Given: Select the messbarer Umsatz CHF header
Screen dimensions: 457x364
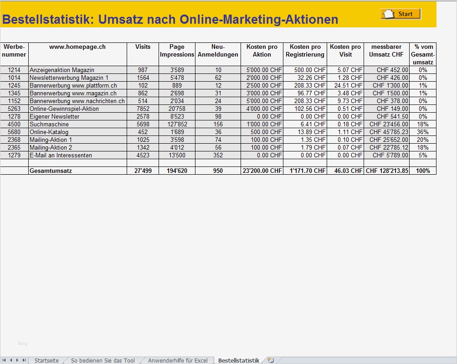Looking at the screenshot, I should coord(386,54).
